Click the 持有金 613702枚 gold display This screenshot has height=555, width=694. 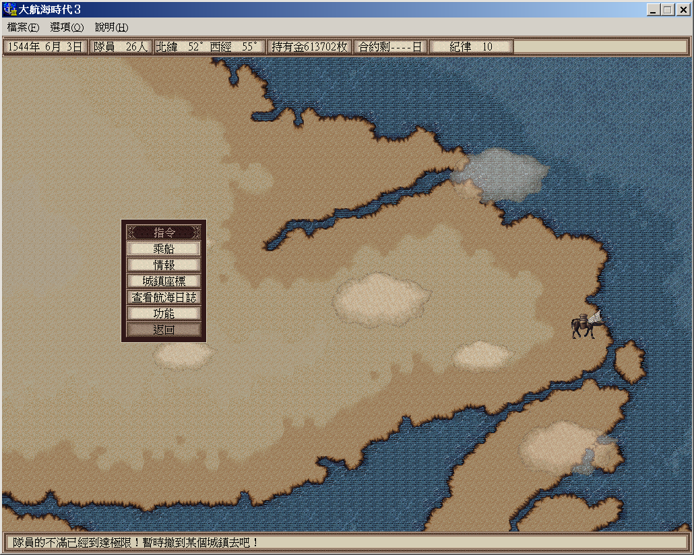coord(309,47)
